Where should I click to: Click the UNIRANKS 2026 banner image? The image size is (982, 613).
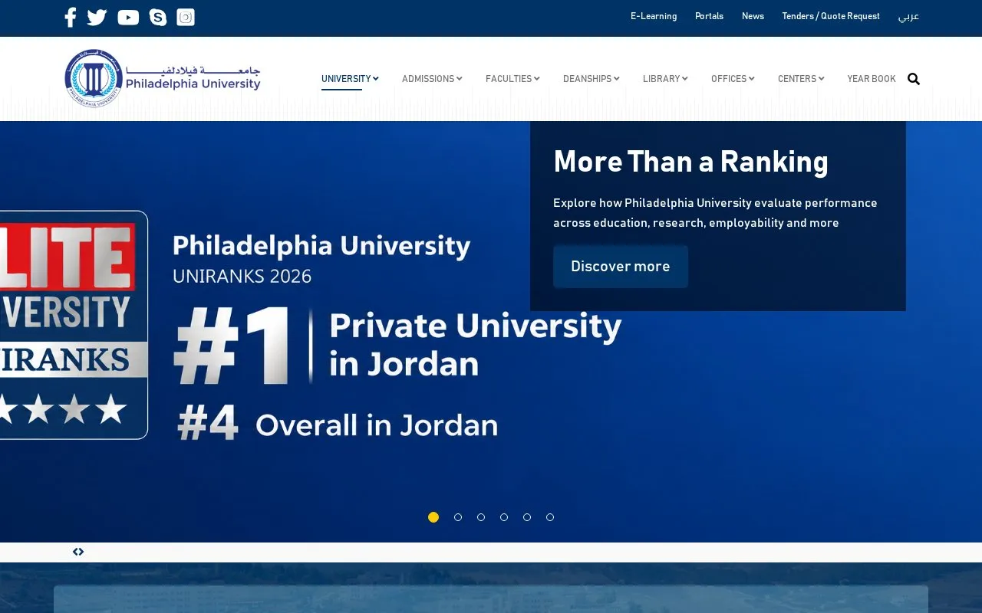pos(491,332)
